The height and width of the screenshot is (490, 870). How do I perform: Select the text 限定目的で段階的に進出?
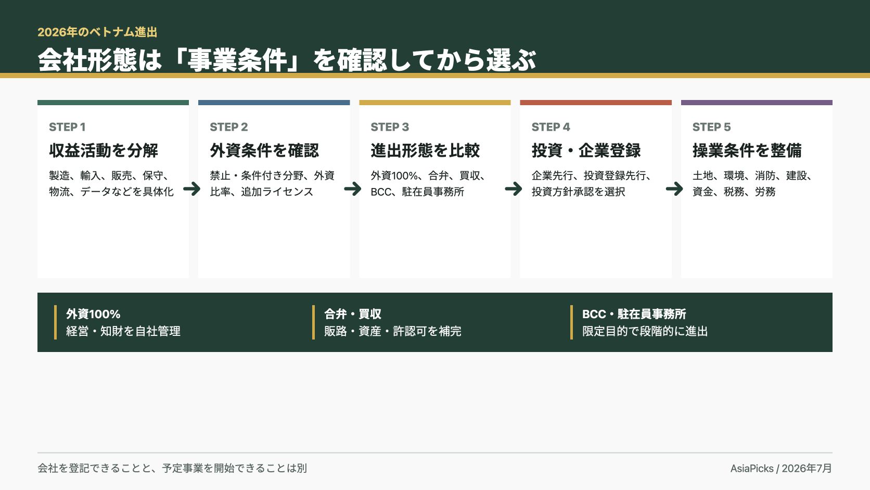point(645,331)
